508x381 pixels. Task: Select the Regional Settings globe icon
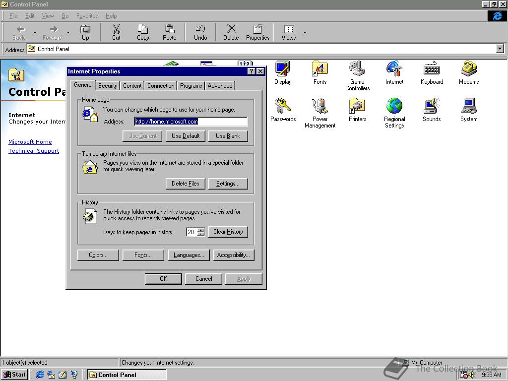coord(394,113)
